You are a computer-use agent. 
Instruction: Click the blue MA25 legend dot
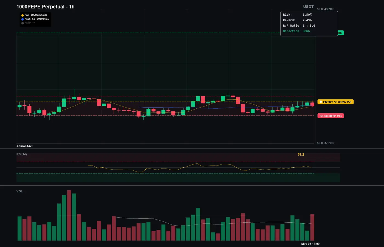(22, 19)
